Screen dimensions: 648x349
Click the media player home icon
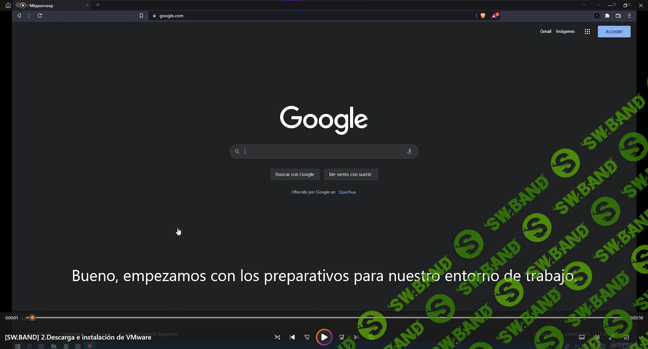point(8,5)
